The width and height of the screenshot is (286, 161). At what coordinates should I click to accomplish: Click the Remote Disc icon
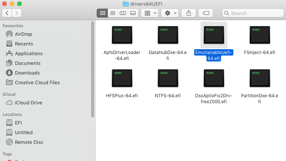[9, 142]
